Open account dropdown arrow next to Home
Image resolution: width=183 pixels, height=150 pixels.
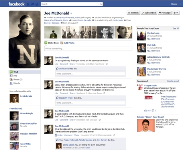(181, 4)
